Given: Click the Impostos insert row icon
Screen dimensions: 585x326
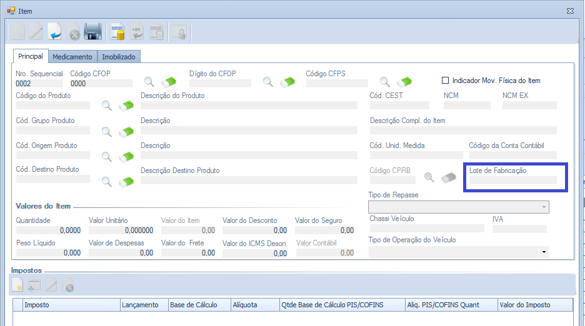Looking at the screenshot, I should [34, 285].
